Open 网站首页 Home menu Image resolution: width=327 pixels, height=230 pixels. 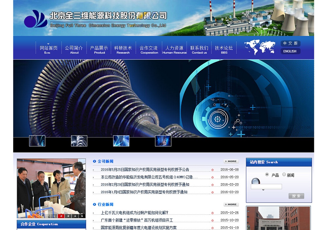point(49,50)
